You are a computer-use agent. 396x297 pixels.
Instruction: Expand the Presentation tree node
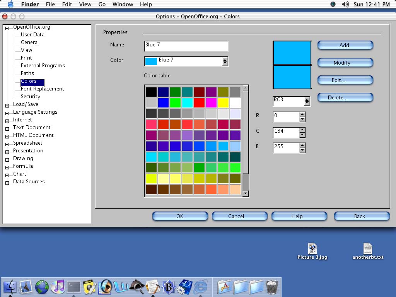point(7,152)
